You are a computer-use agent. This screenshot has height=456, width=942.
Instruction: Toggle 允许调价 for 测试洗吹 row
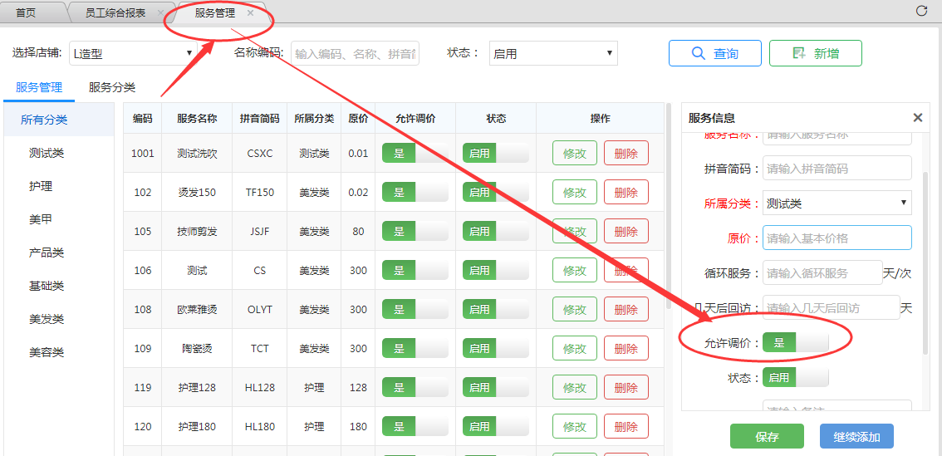click(415, 153)
